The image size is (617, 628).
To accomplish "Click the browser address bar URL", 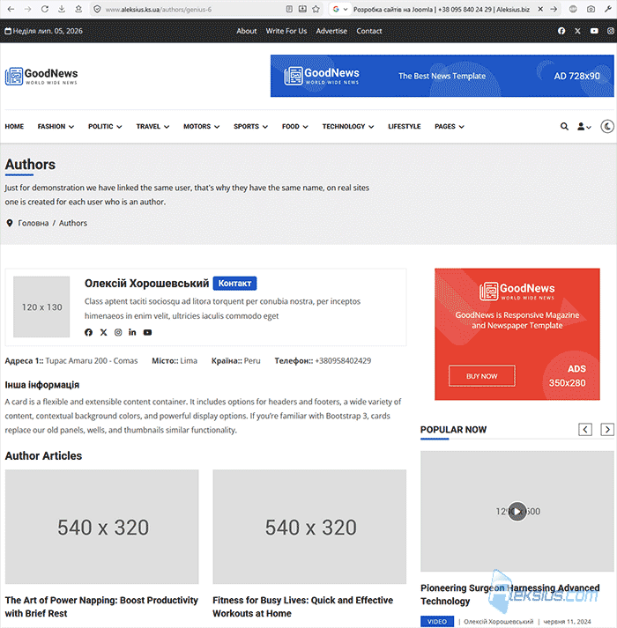I will click(159, 9).
